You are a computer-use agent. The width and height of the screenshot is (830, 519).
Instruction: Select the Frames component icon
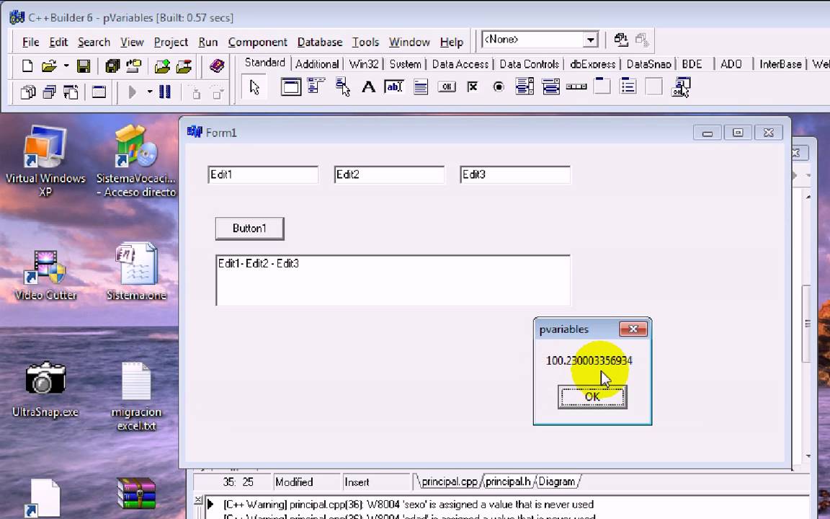pyautogui.click(x=290, y=86)
